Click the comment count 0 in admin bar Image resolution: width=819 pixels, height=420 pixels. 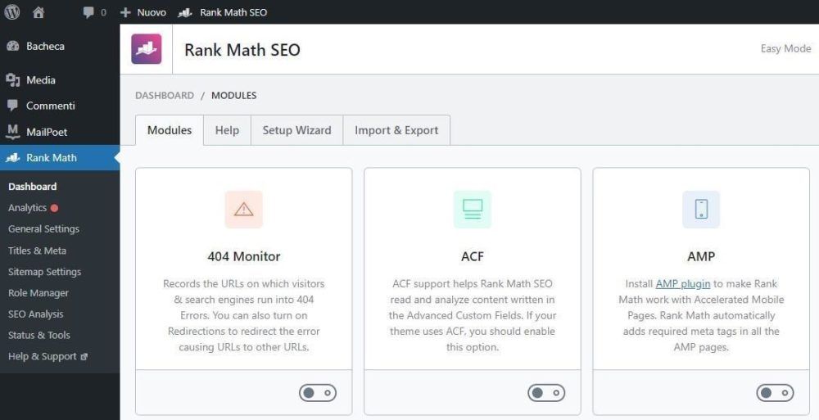103,12
